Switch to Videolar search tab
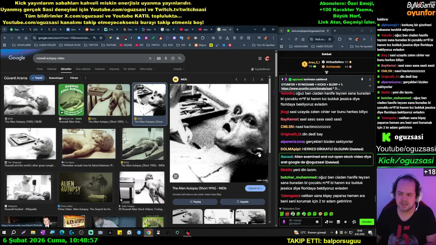Image resolution: width=436 pixels, height=245 pixels. click(52, 69)
